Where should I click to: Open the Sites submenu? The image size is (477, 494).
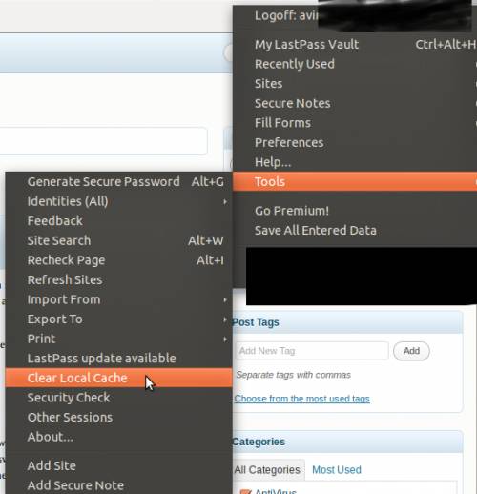355,84
